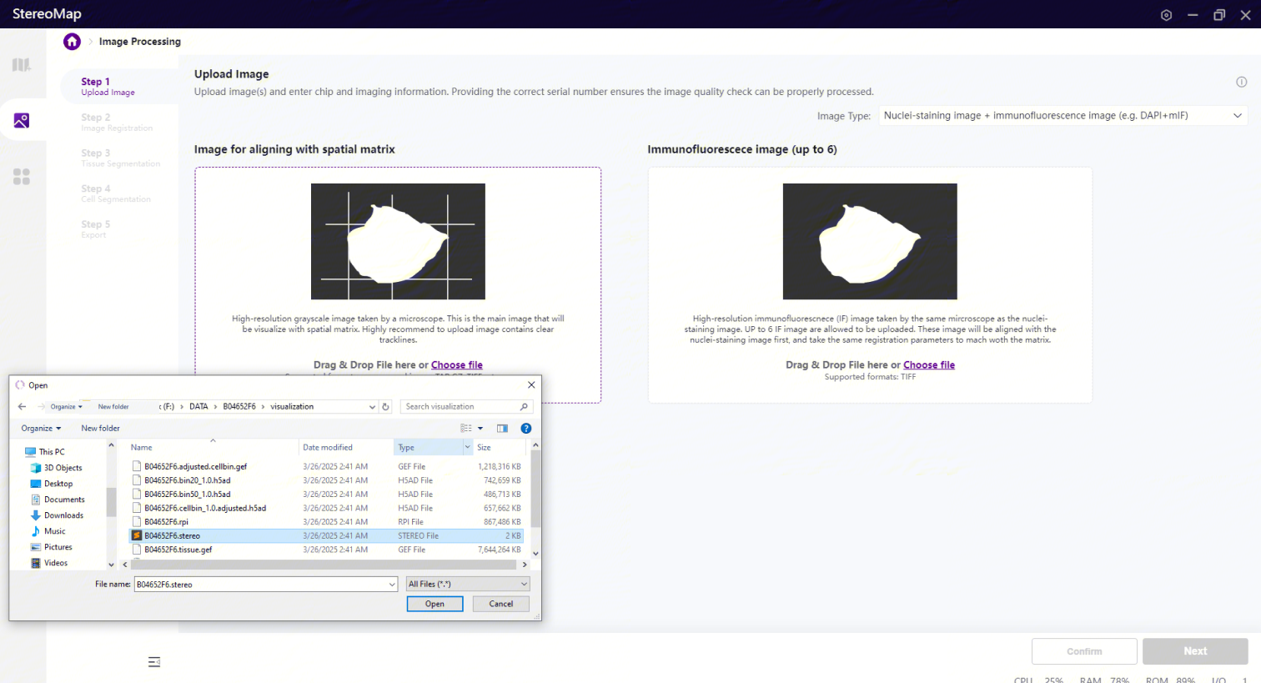Click the file list horizontal scrollbar

[324, 565]
